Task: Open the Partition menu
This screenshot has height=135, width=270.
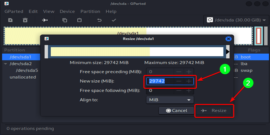Action: [x=90, y=11]
